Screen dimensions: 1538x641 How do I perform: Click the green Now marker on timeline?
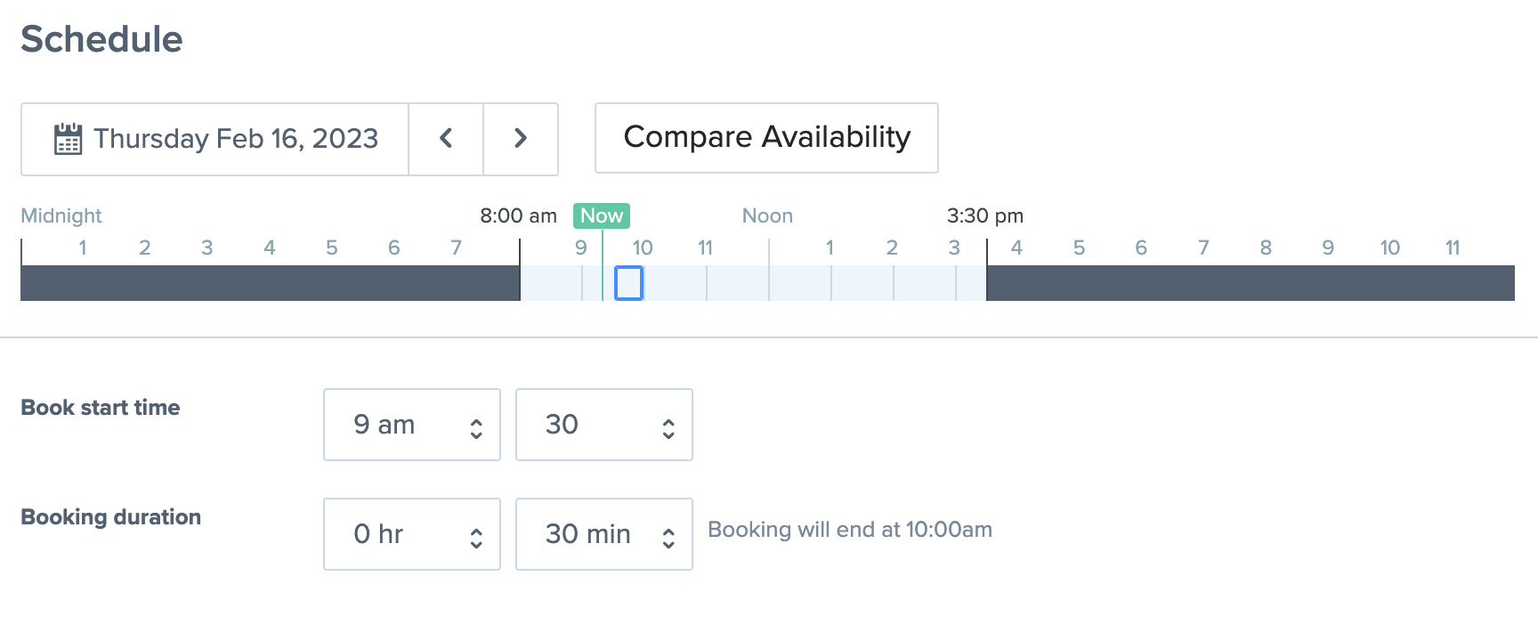click(x=602, y=215)
